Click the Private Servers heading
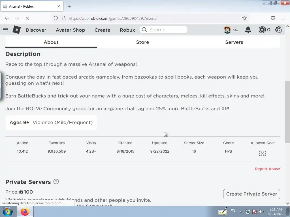This screenshot has width=290, height=217. click(x=28, y=182)
